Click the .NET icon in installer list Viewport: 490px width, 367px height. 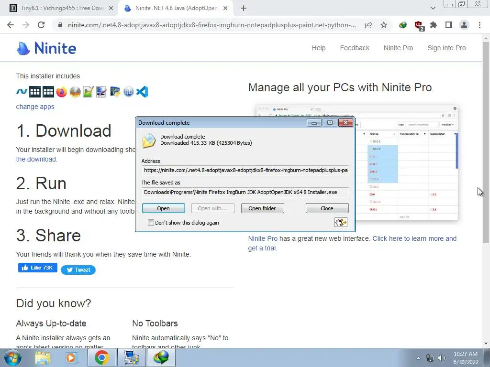tap(22, 92)
